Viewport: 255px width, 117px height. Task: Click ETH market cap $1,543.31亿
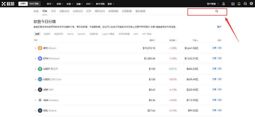click(x=192, y=59)
